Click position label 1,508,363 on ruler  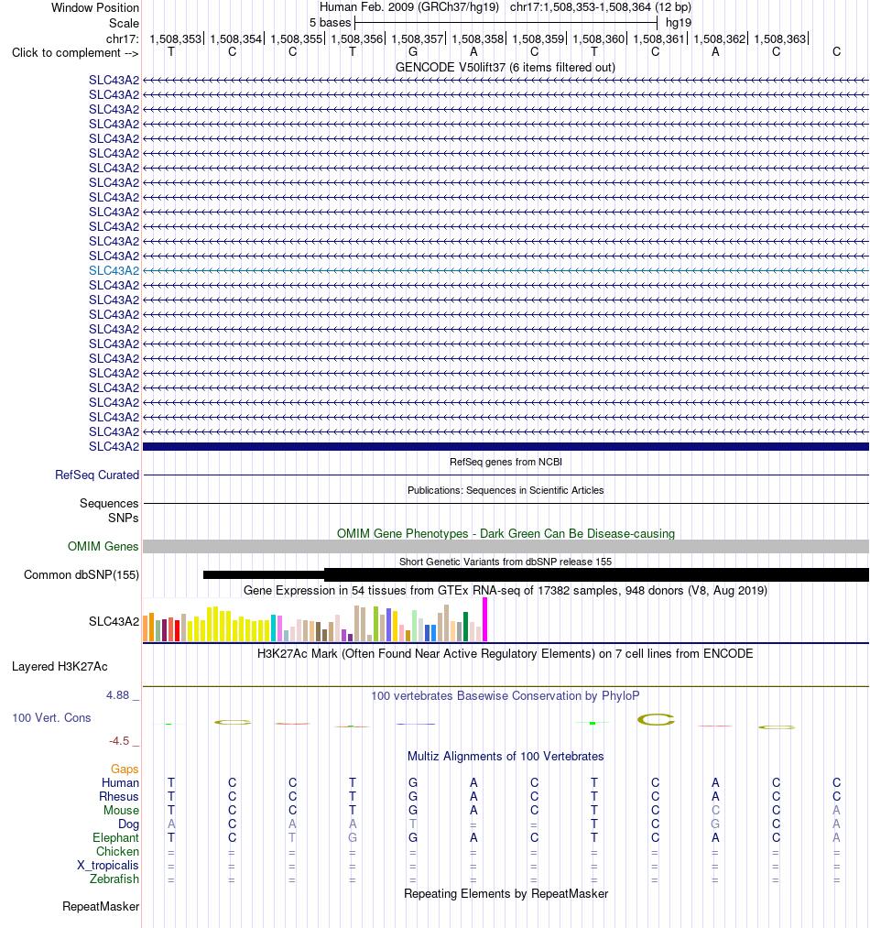coord(780,39)
